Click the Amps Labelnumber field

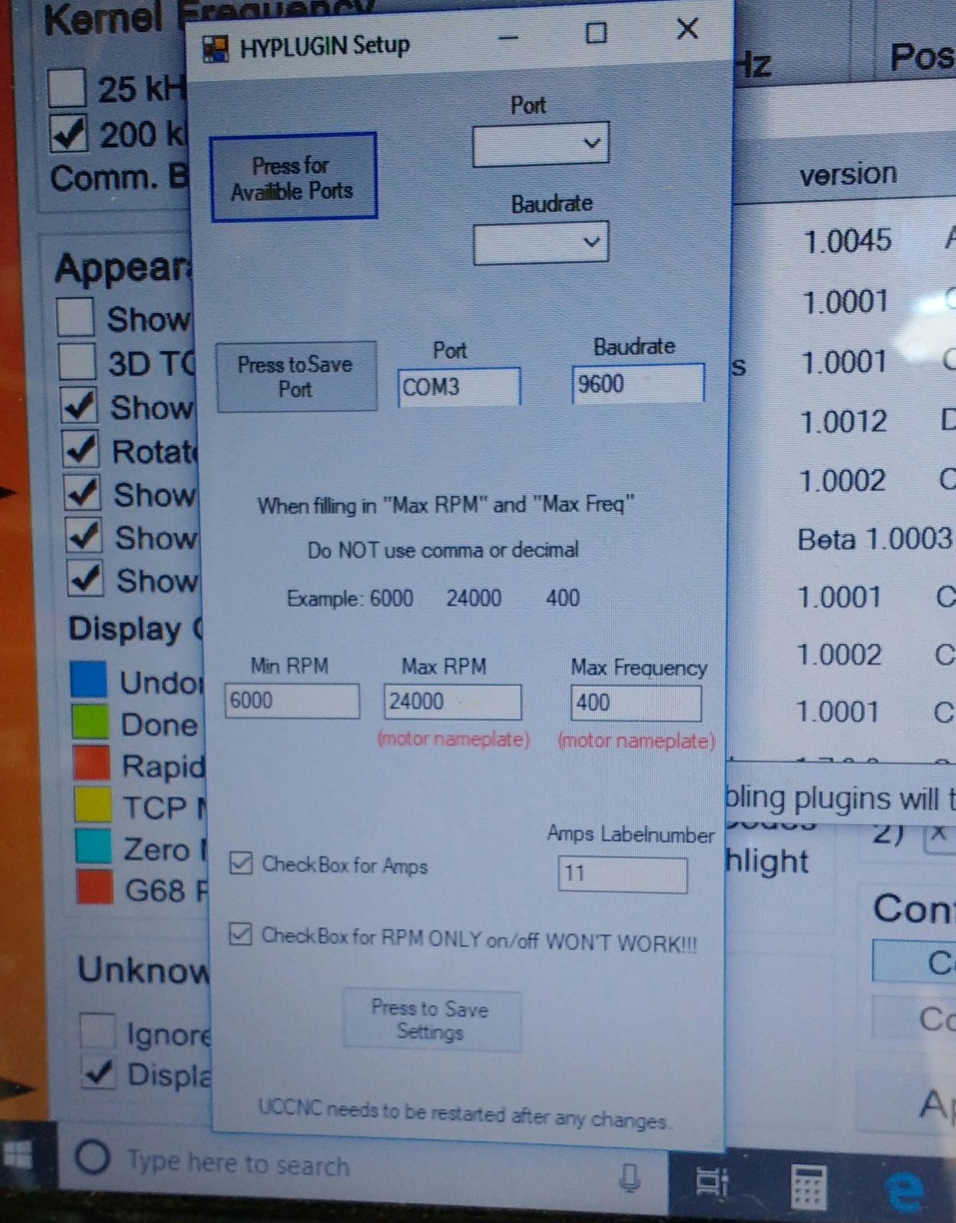coord(623,874)
